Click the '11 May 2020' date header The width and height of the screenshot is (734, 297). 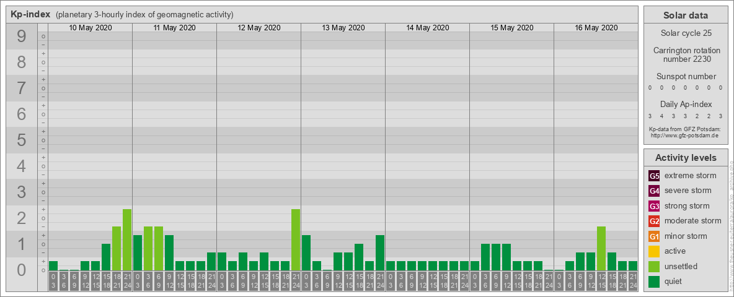[x=175, y=28]
